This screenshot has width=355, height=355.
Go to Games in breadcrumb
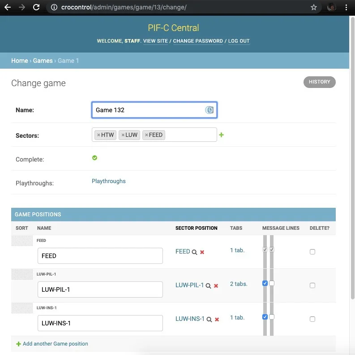(x=43, y=61)
